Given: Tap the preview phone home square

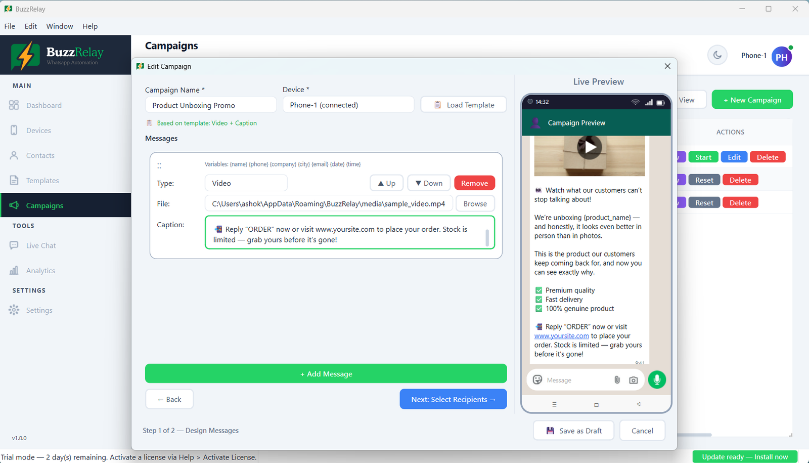Looking at the screenshot, I should 596,405.
